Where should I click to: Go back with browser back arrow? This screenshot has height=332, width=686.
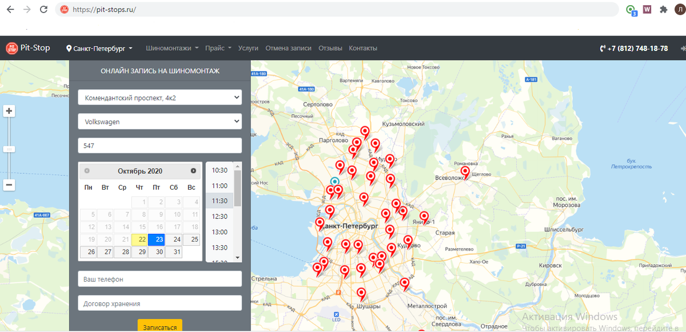tap(10, 10)
